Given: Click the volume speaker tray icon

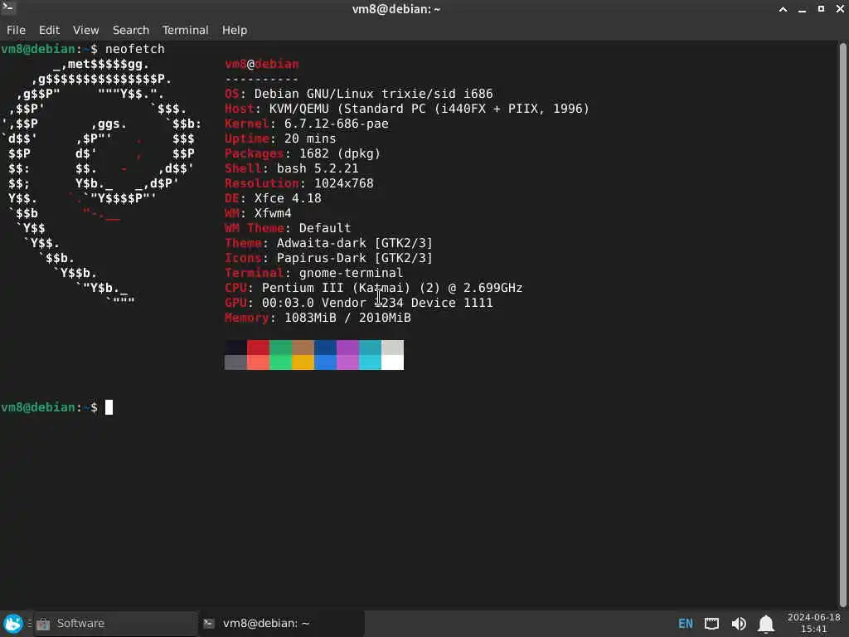Looking at the screenshot, I should coord(739,624).
